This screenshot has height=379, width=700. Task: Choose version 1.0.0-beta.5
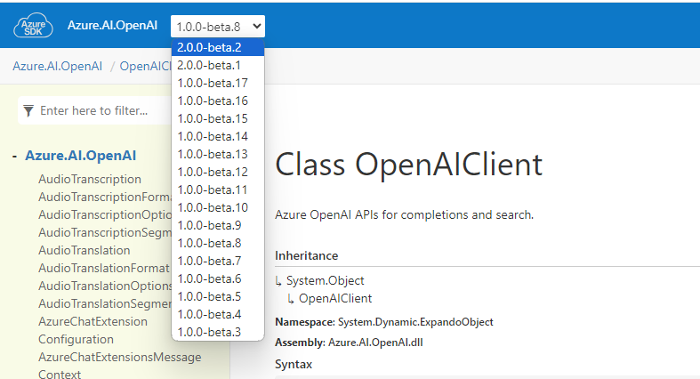[x=218, y=297]
